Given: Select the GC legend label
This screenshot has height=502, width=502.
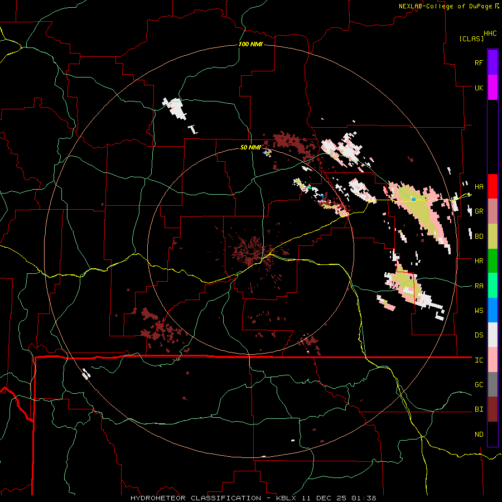Looking at the screenshot, I should tap(479, 385).
